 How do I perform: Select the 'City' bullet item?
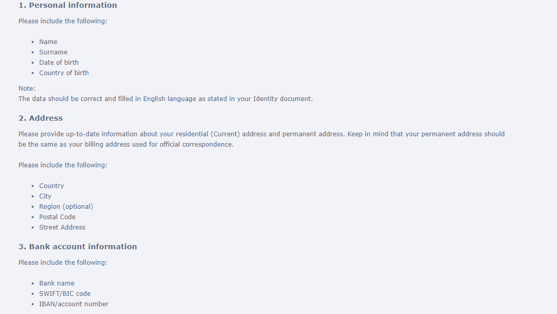(x=45, y=196)
